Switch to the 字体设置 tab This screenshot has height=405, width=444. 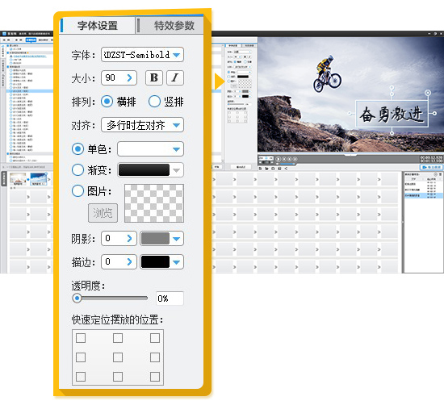(x=98, y=26)
